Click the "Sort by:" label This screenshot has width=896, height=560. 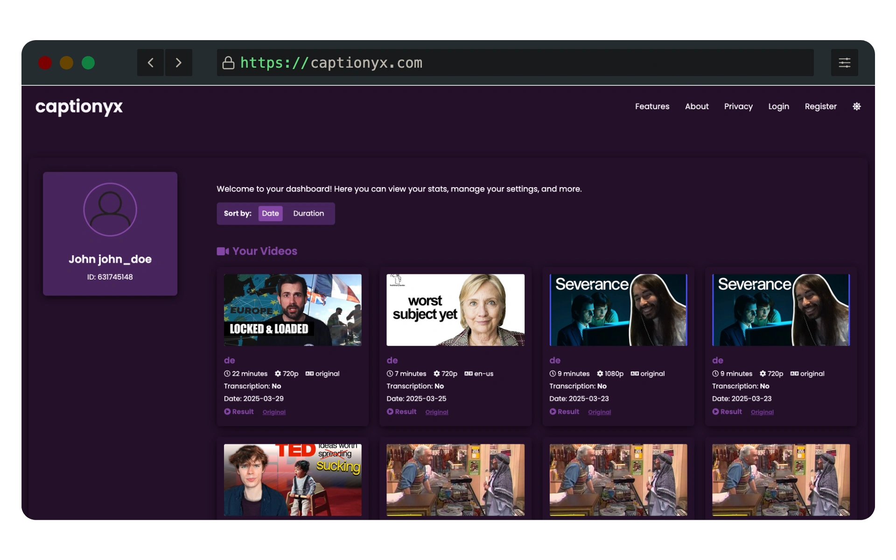coord(238,213)
